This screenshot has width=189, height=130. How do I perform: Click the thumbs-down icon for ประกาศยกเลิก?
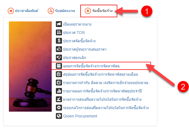59,57
